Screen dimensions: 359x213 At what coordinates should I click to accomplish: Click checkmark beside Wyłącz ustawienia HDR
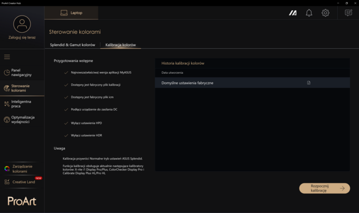(x=66, y=135)
